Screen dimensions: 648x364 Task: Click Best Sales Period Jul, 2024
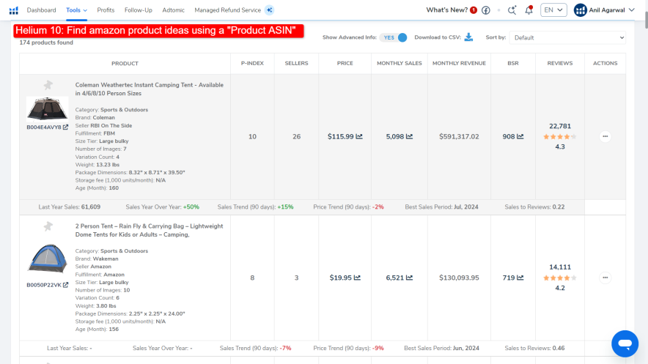(x=441, y=207)
